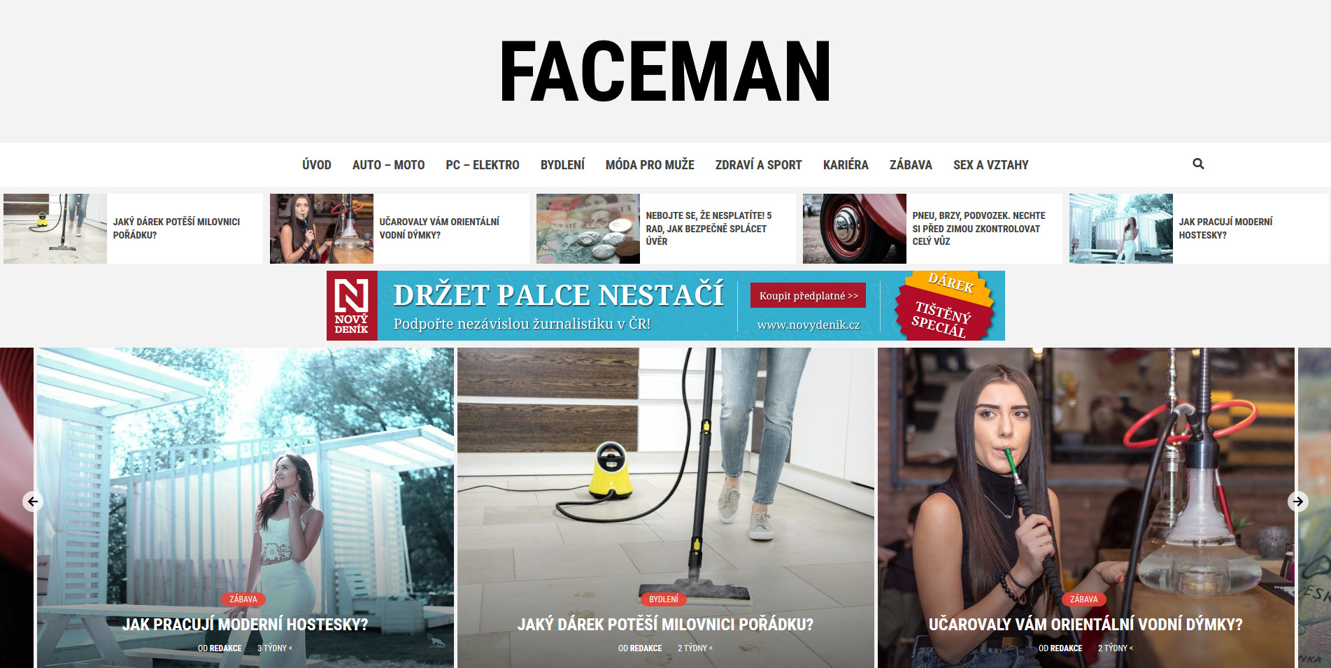Select the MÓDA PRO MUŽE menu item
The width and height of the screenshot is (1331, 668).
(x=650, y=165)
